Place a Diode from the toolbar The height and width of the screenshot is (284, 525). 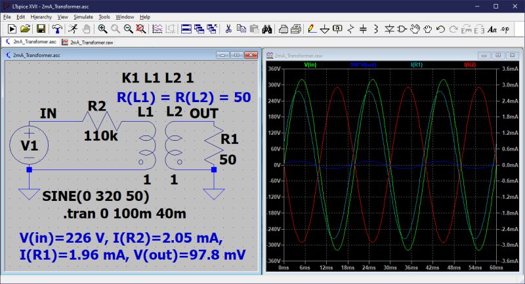pos(389,29)
